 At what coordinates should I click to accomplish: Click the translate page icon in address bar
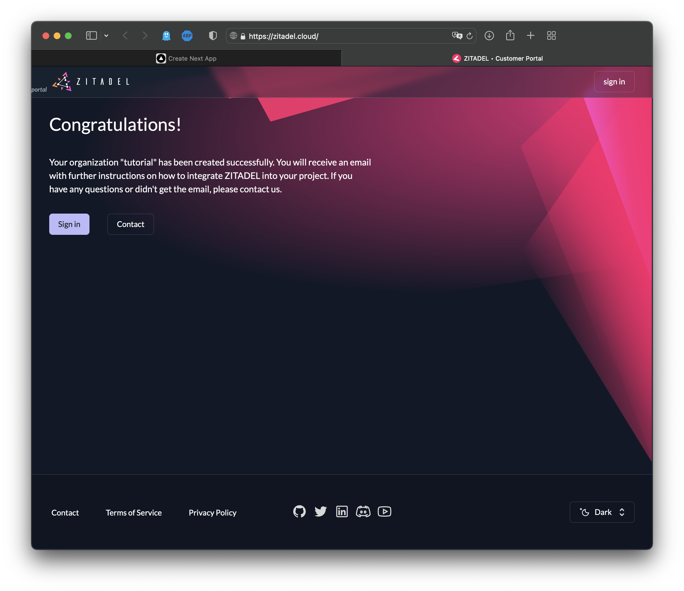coord(457,36)
